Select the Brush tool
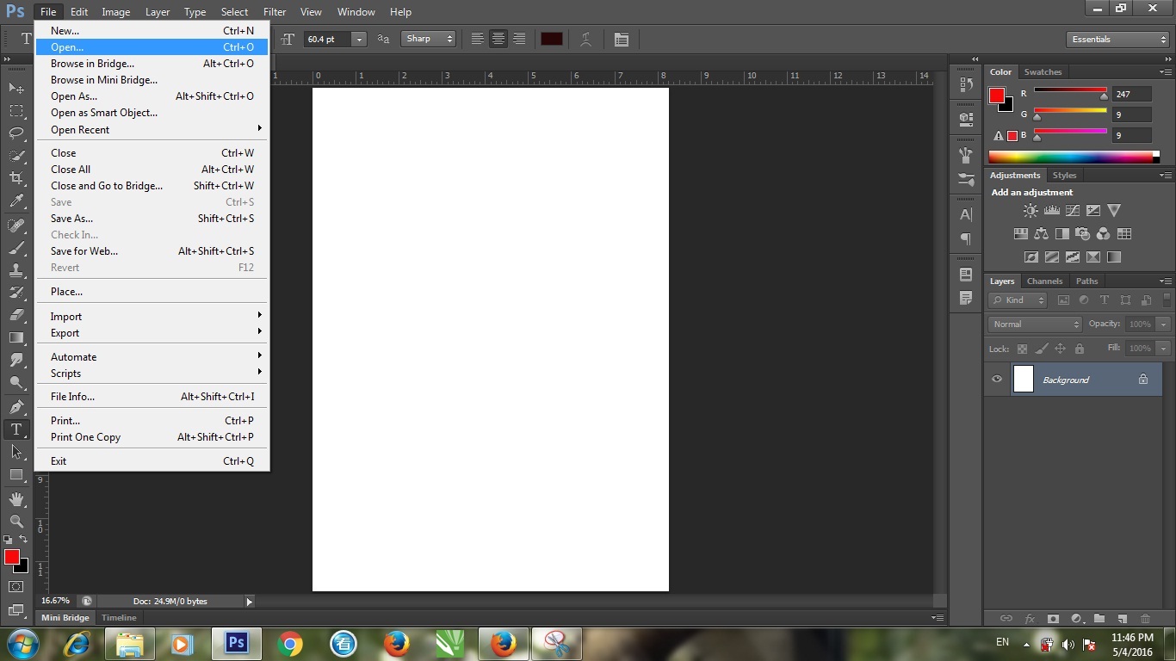 [x=16, y=248]
